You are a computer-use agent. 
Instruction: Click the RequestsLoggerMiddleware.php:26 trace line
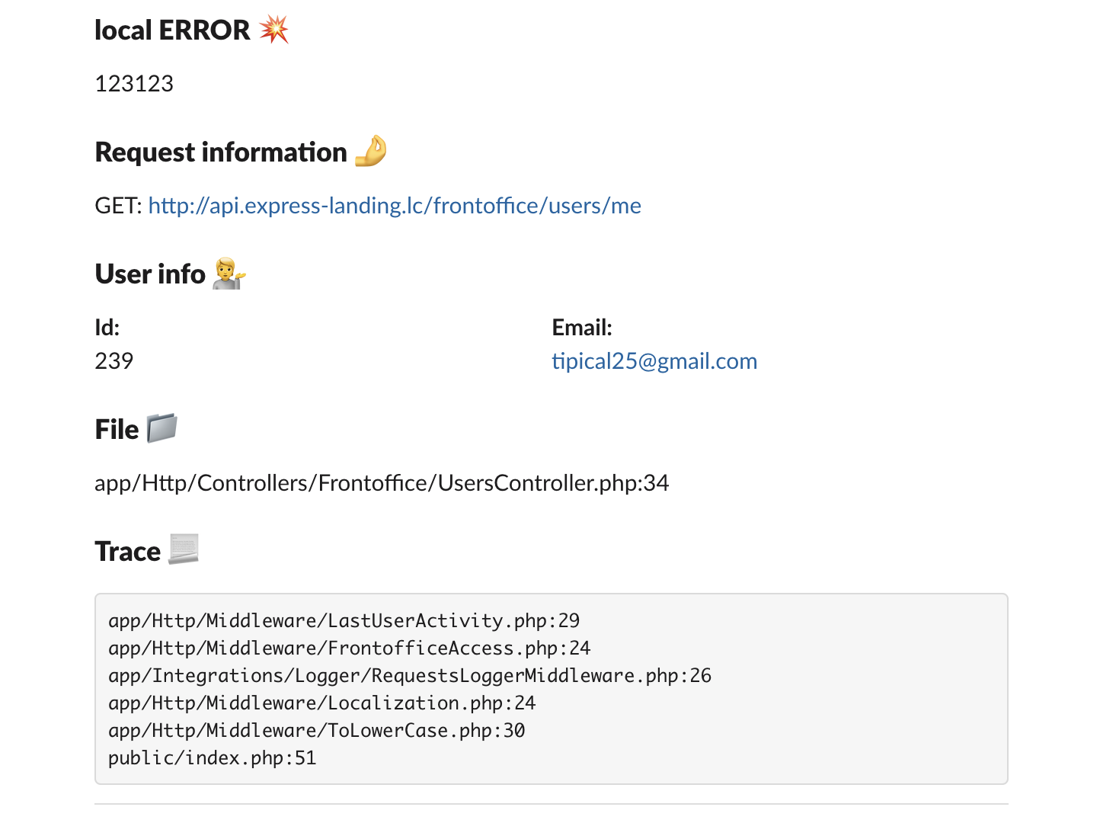409,676
